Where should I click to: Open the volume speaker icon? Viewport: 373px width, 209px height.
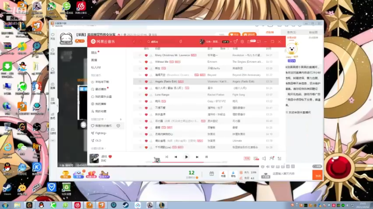click(264, 158)
